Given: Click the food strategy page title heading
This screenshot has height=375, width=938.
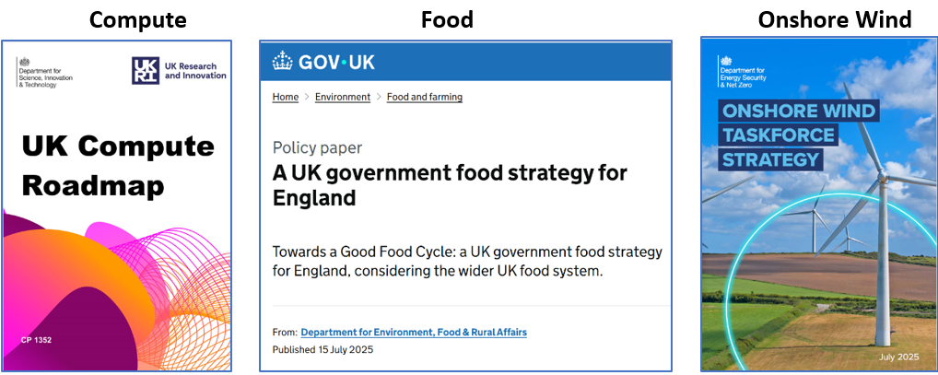Looking at the screenshot, I should point(450,185).
